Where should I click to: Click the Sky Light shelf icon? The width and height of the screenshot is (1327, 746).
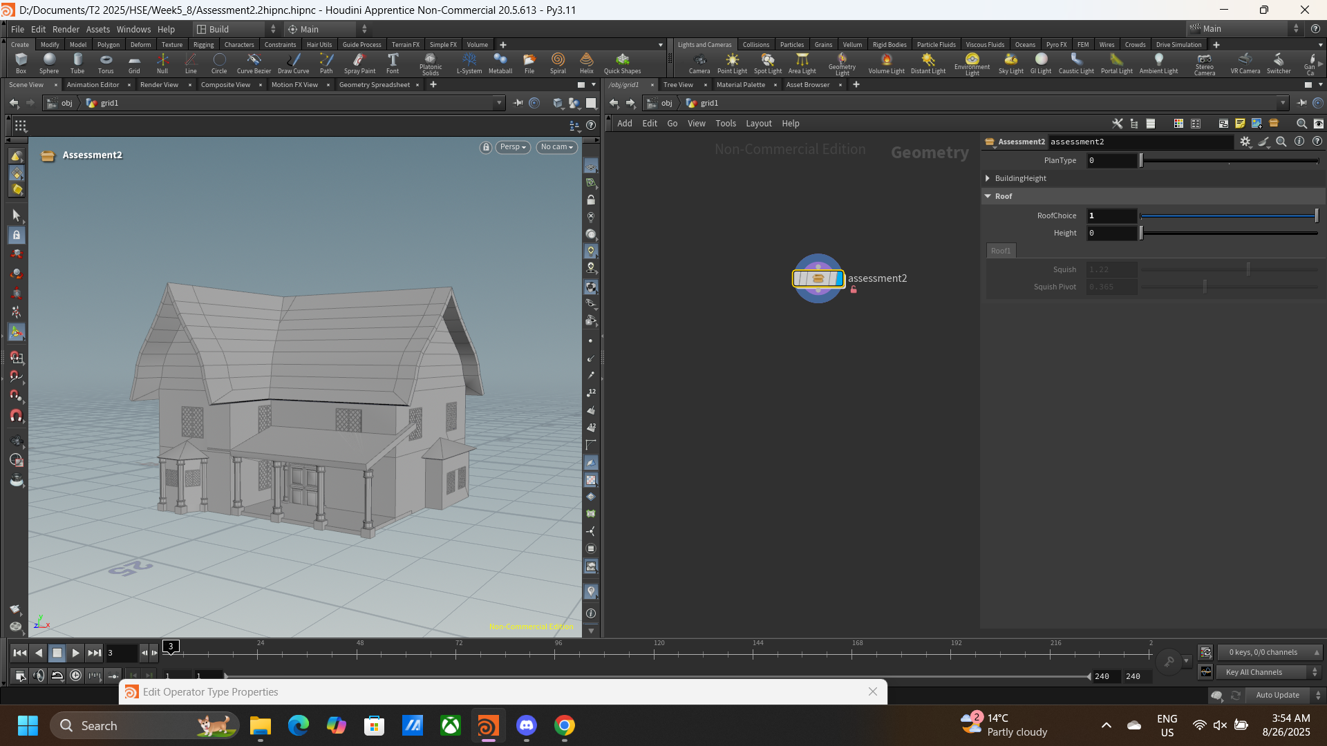(1010, 63)
